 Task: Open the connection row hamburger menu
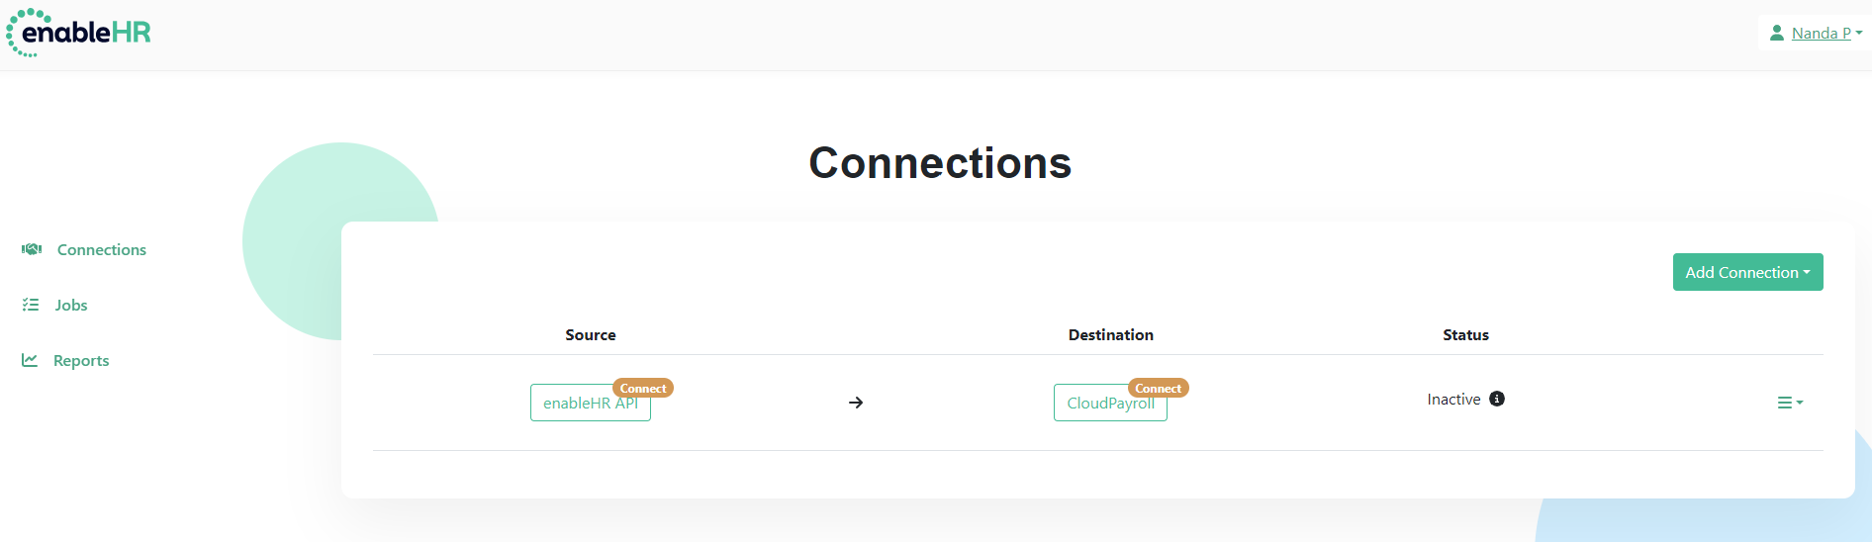pyautogui.click(x=1790, y=403)
